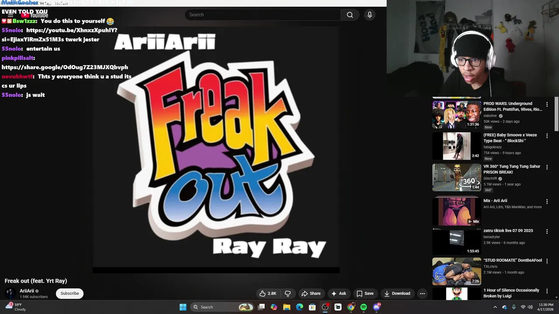Focus the YouTube search field
559x314 pixels.
[263, 15]
